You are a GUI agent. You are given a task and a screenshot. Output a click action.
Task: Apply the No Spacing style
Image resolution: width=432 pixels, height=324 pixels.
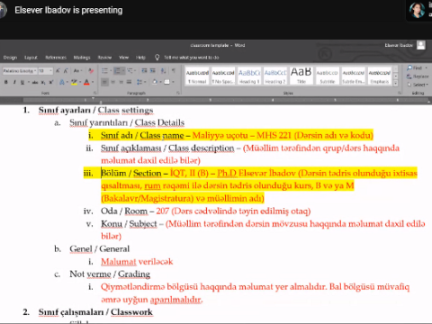(x=223, y=76)
